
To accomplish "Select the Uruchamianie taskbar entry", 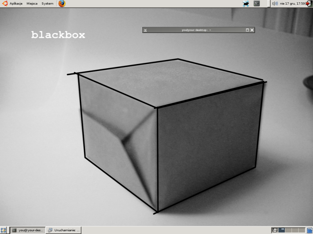I will [x=64, y=230].
